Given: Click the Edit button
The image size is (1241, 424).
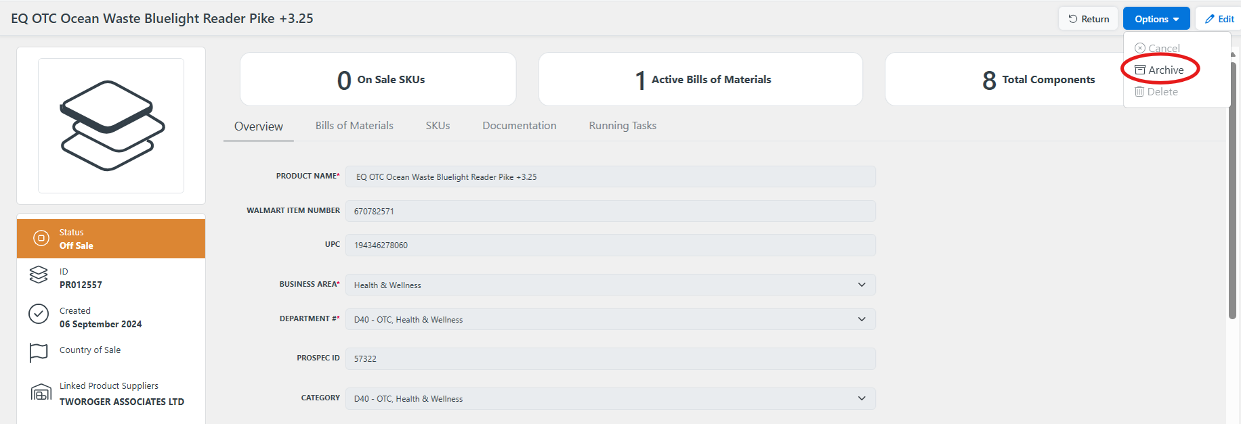Looking at the screenshot, I should (1219, 19).
